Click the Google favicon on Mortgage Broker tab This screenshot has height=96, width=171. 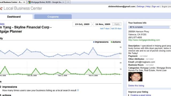pyautogui.click(x=29, y=2)
